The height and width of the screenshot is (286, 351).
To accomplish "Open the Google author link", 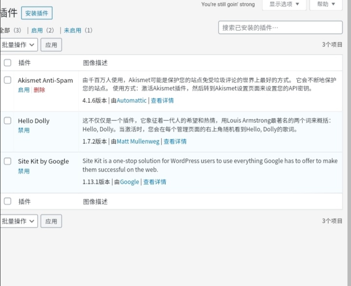I will point(129,182).
